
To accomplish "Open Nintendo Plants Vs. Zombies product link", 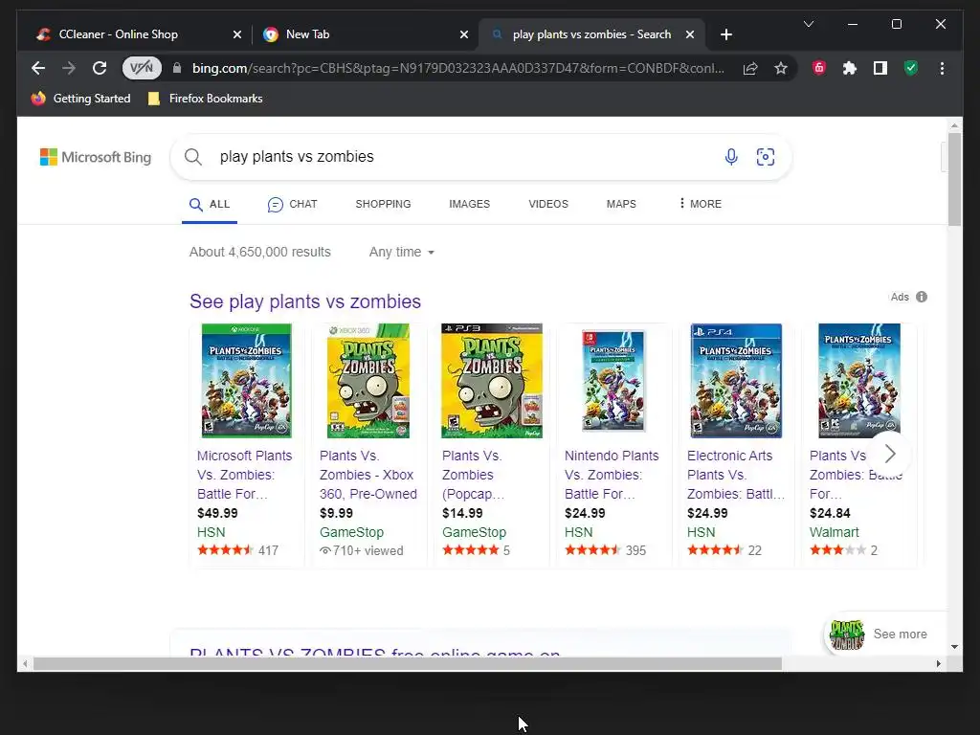I will click(x=612, y=475).
